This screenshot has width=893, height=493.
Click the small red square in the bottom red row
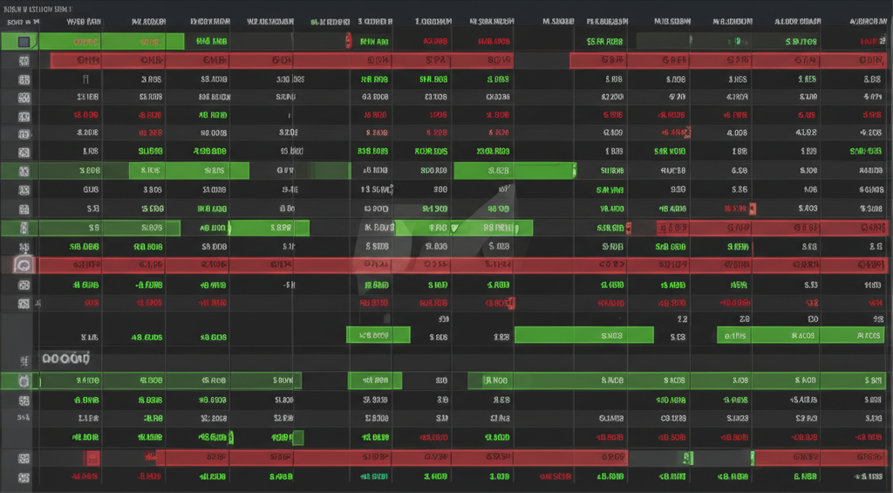click(91, 458)
